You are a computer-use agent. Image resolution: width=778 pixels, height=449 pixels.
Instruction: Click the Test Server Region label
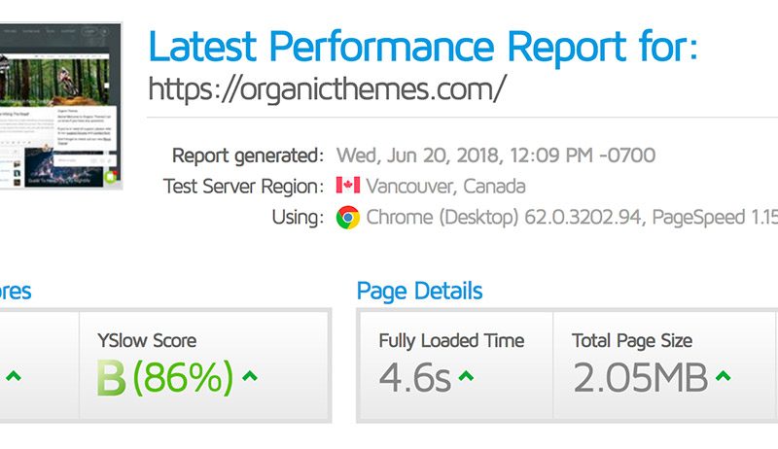coord(244,187)
